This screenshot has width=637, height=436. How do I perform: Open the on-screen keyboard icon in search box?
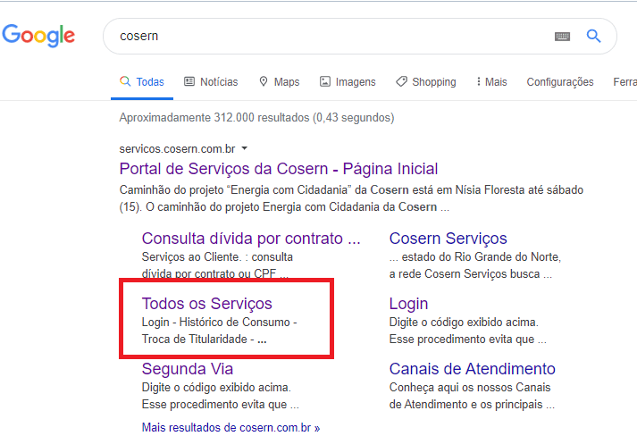(x=562, y=37)
